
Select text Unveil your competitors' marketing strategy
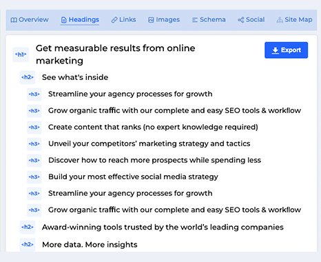pyautogui.click(x=149, y=143)
